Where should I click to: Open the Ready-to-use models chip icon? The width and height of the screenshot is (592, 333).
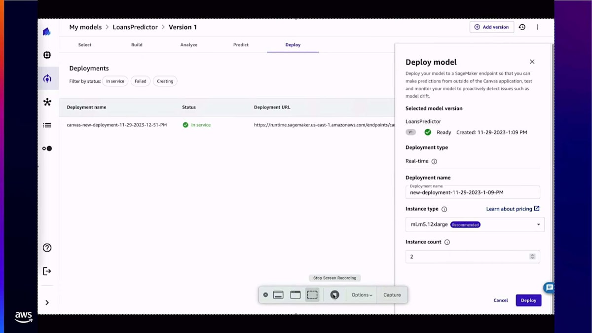(47, 55)
